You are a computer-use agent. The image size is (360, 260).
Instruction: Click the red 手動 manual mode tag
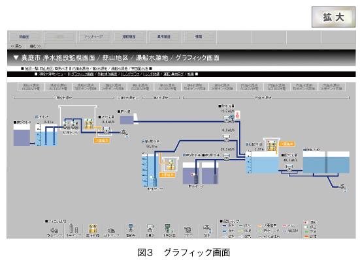238,115
